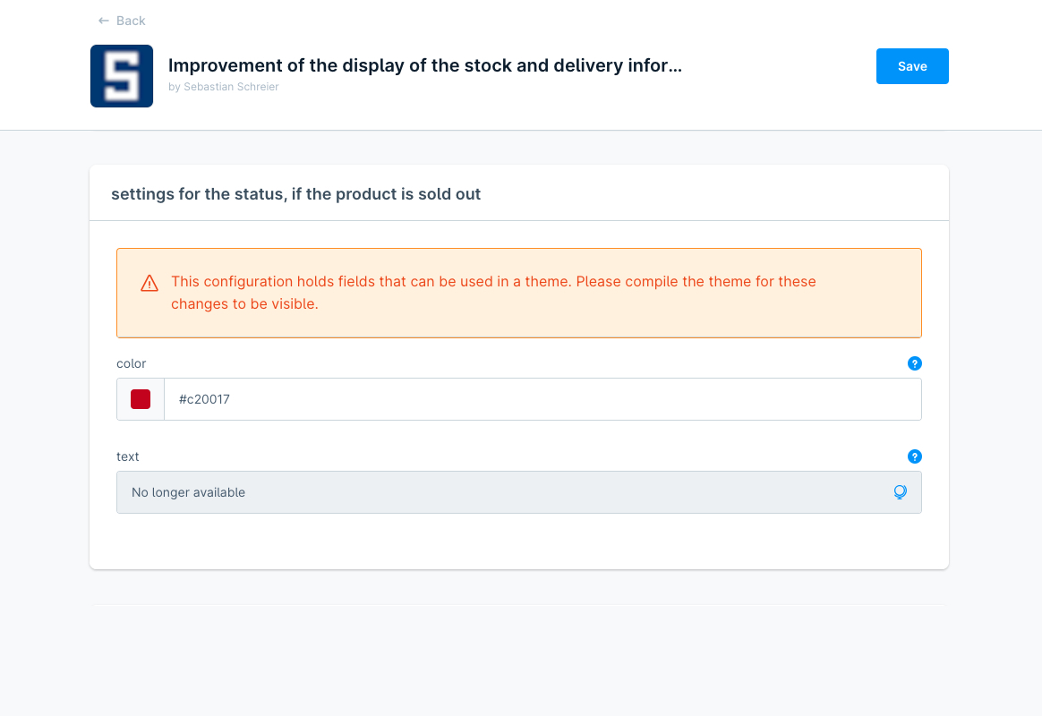The height and width of the screenshot is (716, 1042).
Task: Save the plugin configuration
Action: (911, 66)
